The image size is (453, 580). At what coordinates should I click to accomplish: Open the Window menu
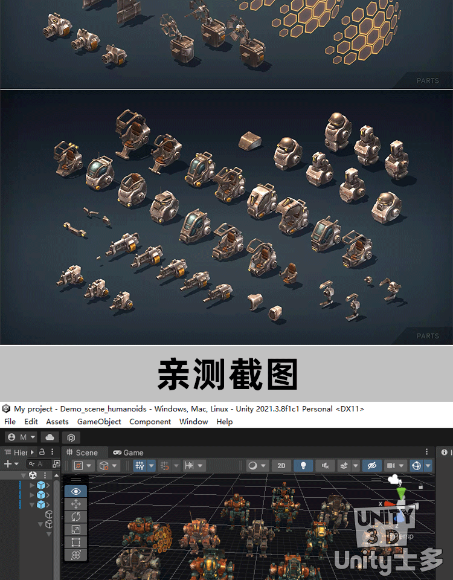pos(194,422)
